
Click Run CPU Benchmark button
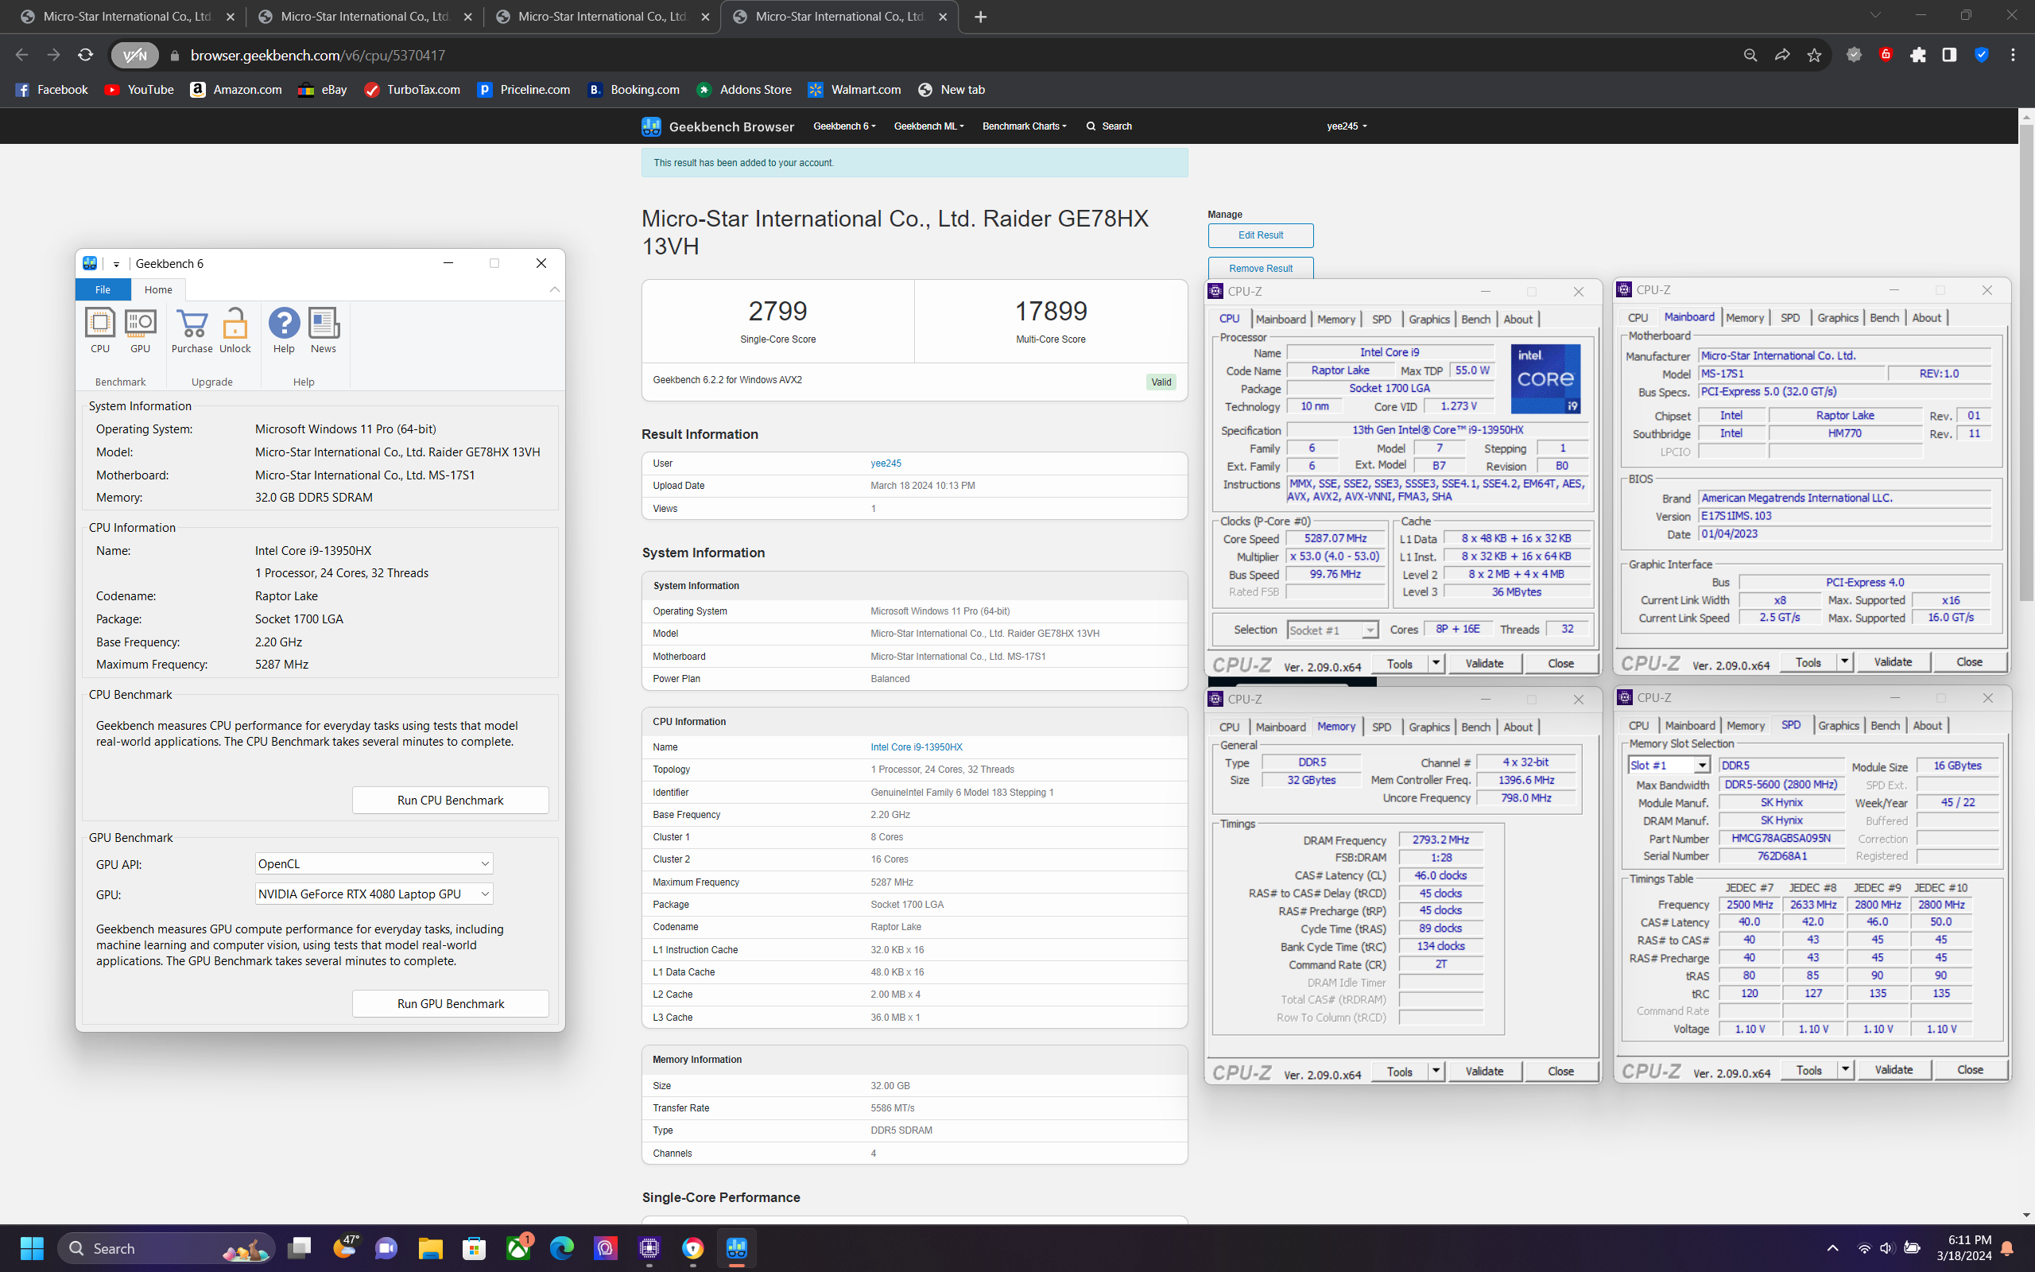450,800
